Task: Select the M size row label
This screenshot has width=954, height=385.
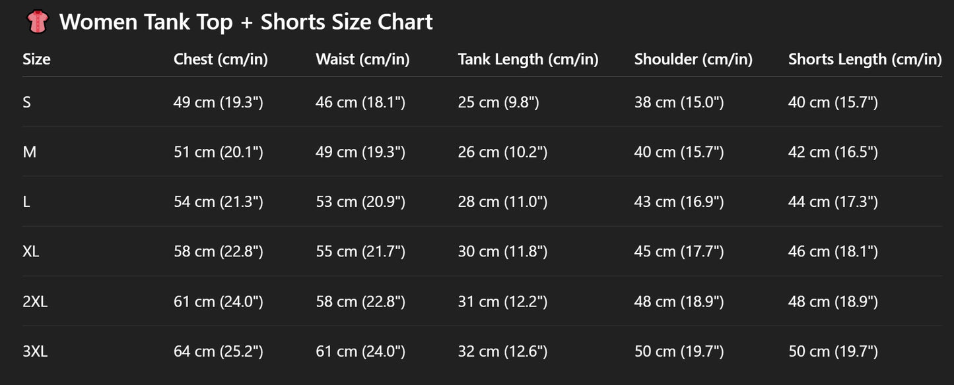Action: (29, 152)
